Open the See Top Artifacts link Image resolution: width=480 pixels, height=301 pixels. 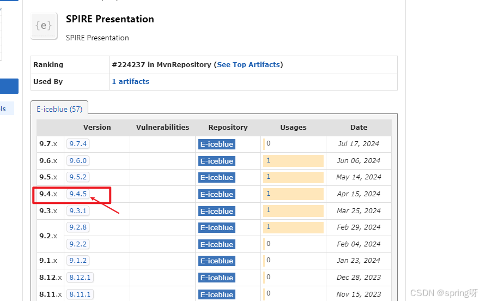(248, 65)
